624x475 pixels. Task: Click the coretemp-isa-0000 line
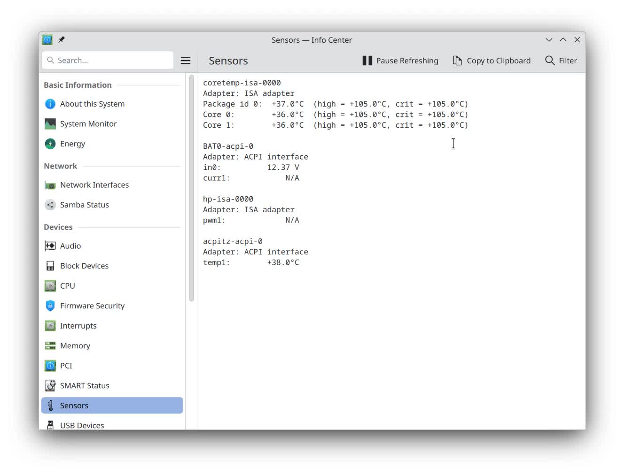[242, 83]
